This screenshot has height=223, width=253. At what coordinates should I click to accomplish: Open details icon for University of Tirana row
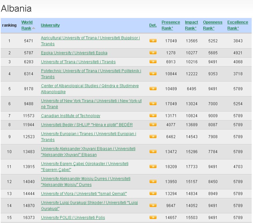point(153,62)
